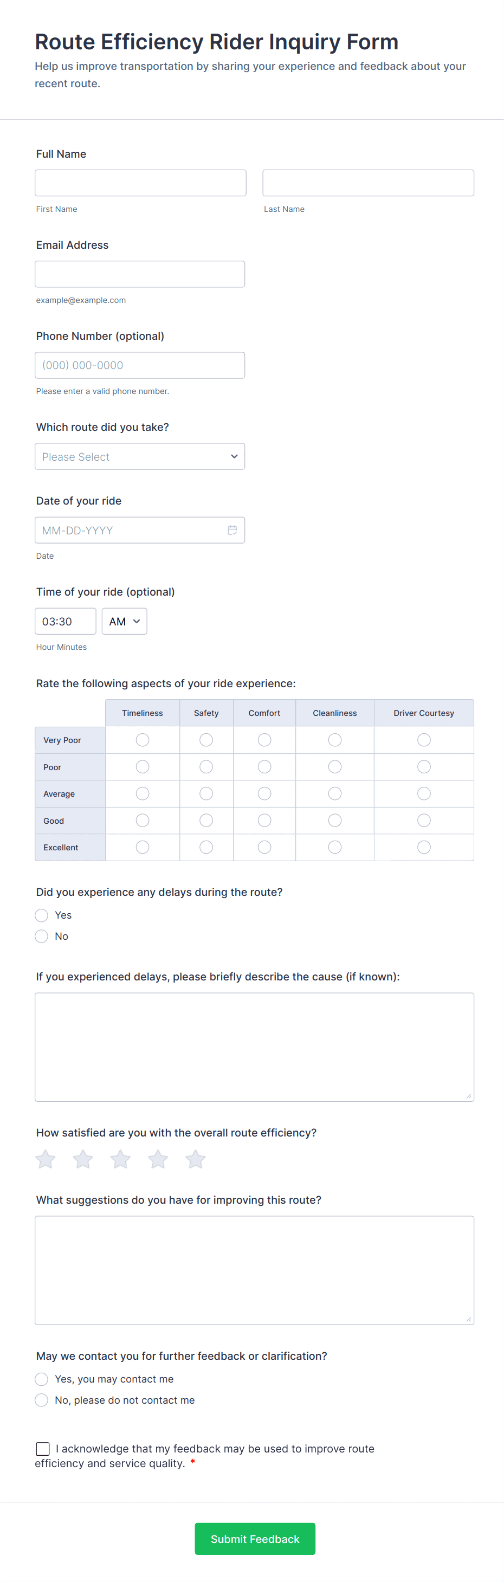Give five-star route efficiency rating
This screenshot has width=504, height=1582.
(195, 1159)
